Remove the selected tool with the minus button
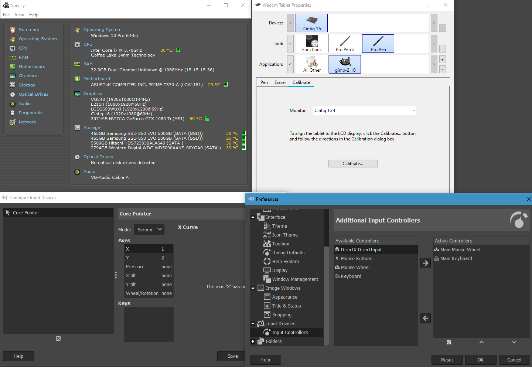Viewport: 532px width, 367px height. click(x=442, y=49)
